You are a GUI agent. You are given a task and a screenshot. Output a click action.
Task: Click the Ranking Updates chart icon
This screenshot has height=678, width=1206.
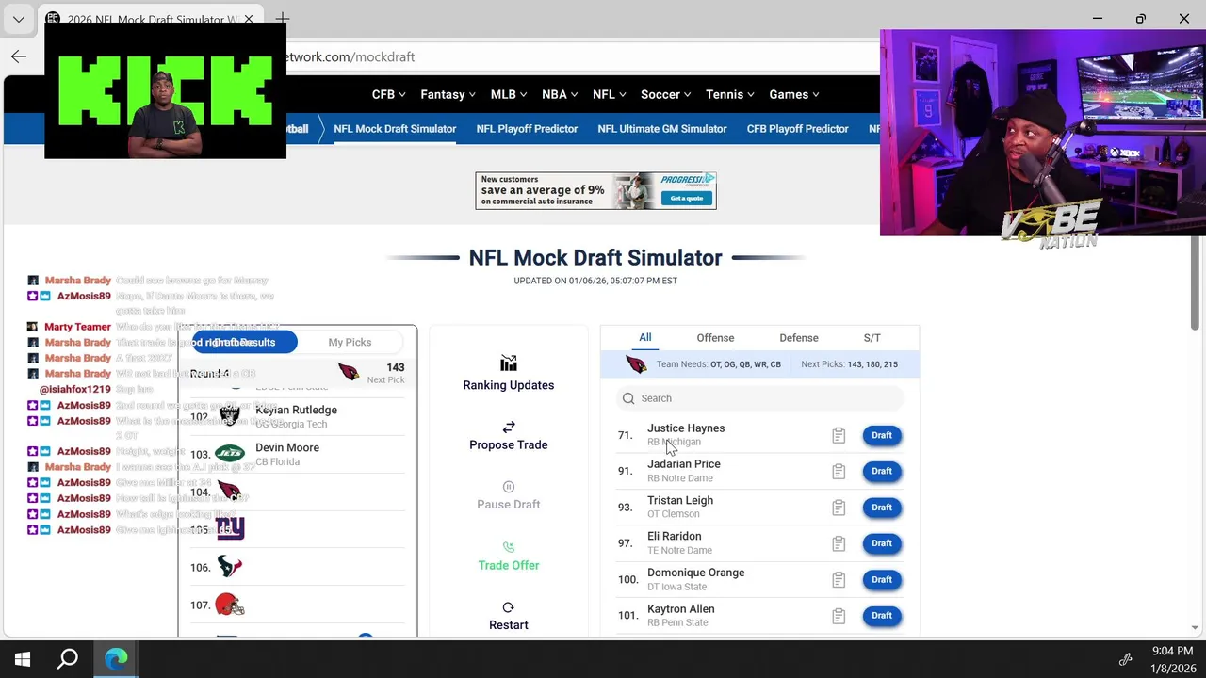point(509,363)
